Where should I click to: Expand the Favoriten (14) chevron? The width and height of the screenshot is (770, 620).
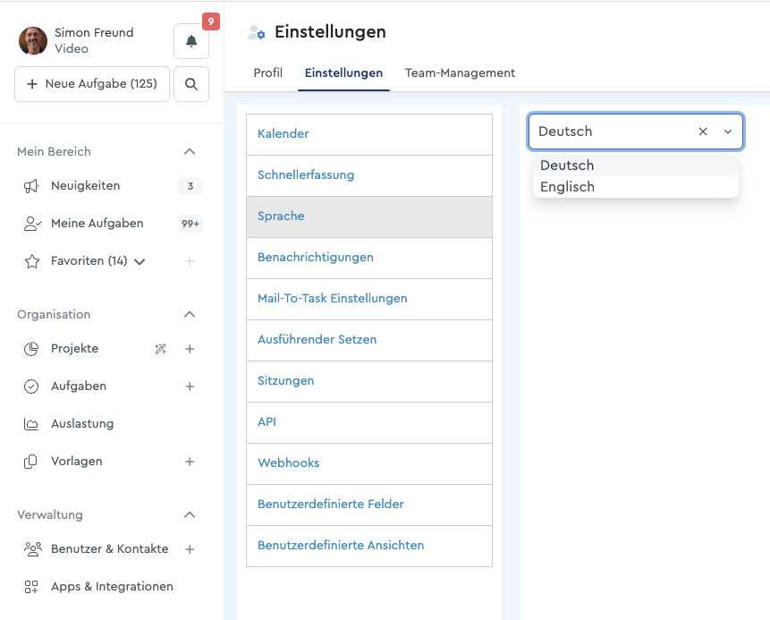140,262
